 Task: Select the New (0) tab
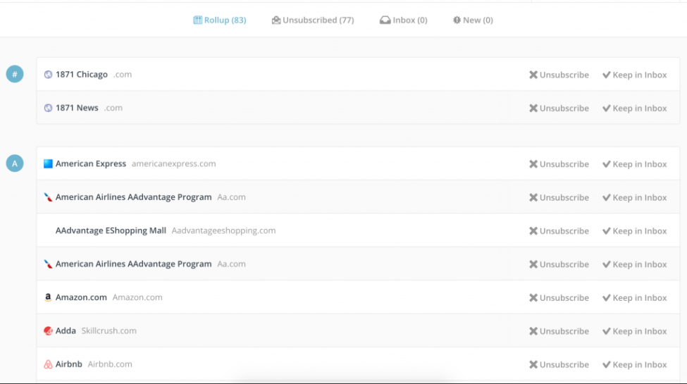[x=473, y=20]
